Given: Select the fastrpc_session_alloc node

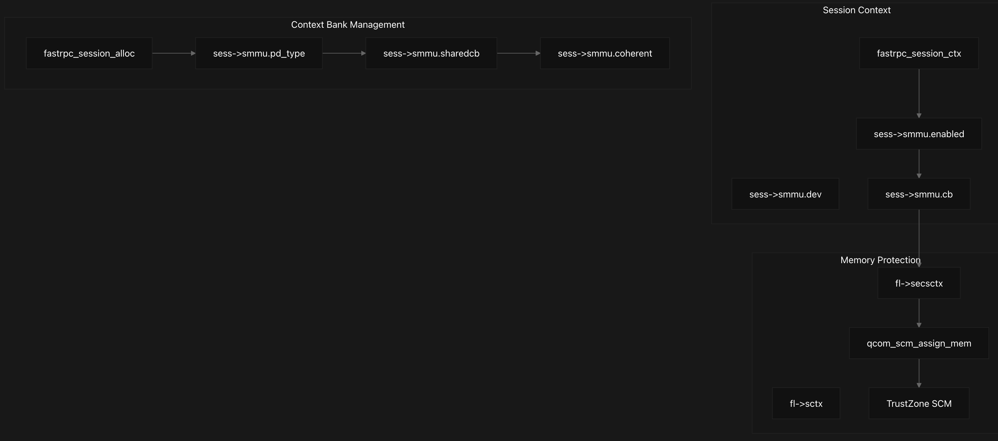Looking at the screenshot, I should click(x=89, y=54).
